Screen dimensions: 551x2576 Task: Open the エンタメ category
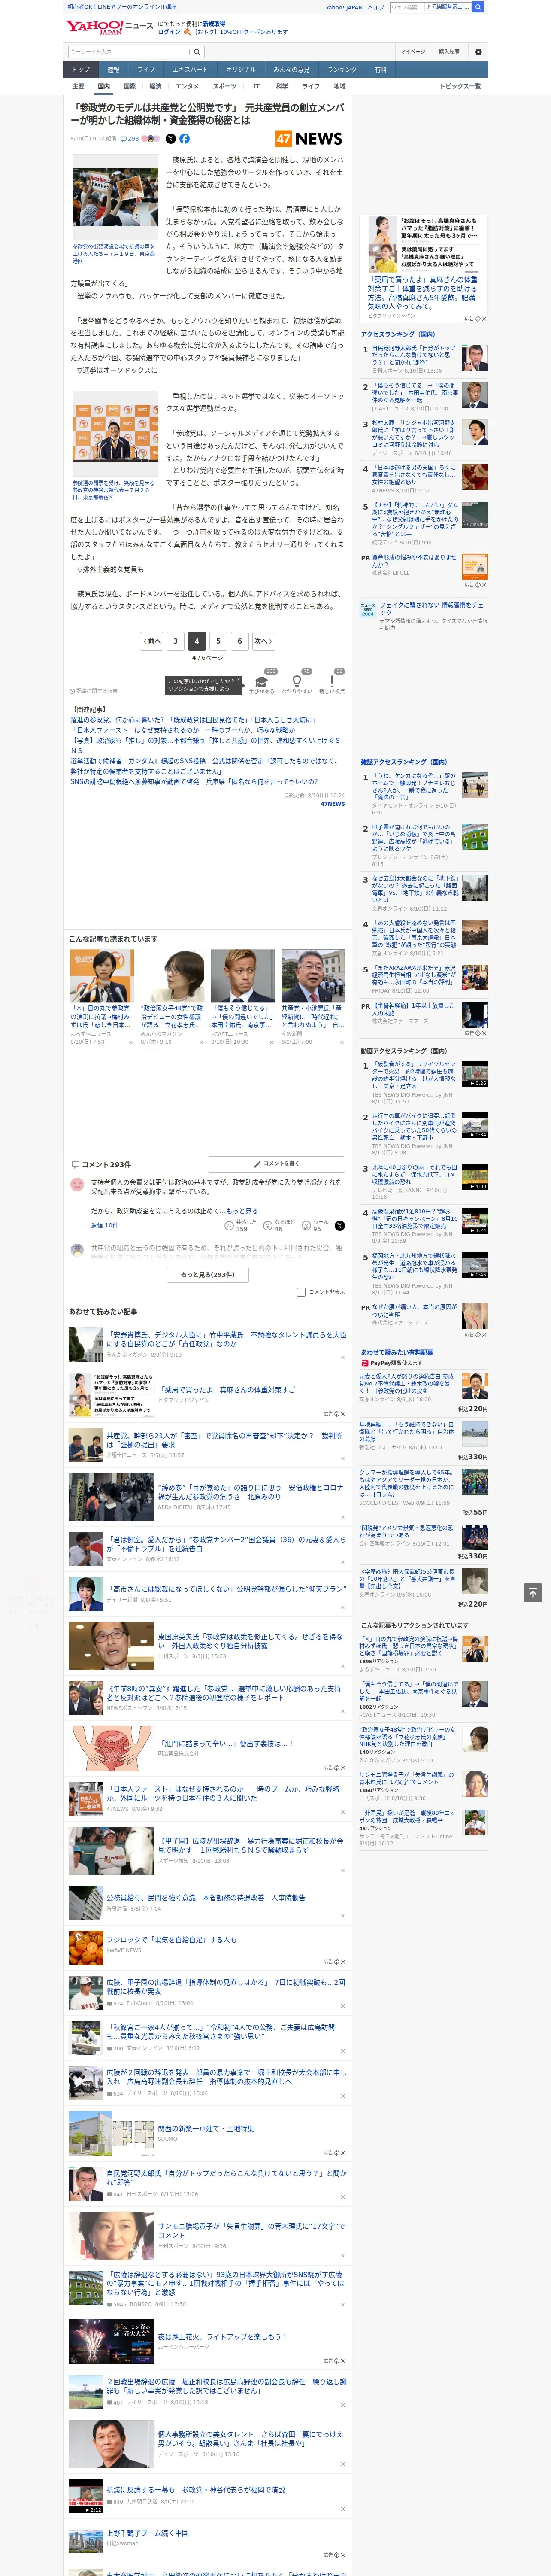(187, 86)
